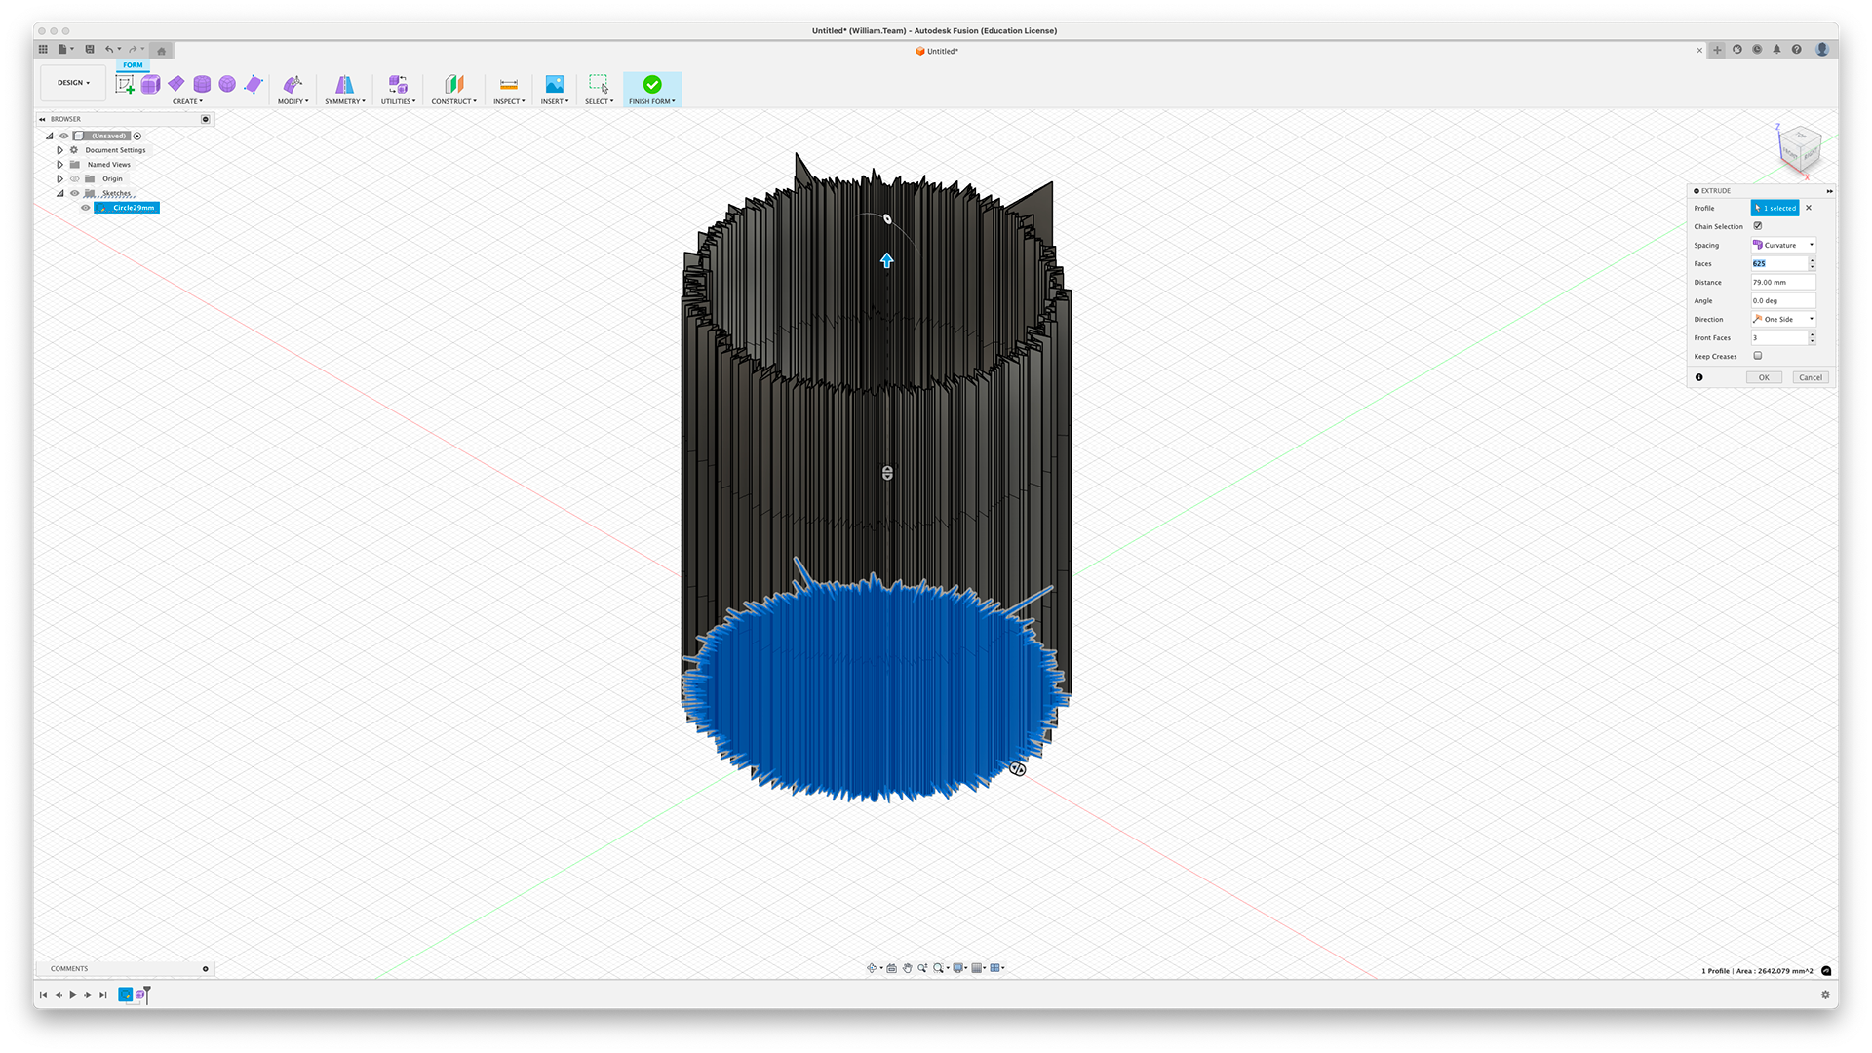Click the Faces 625 input field
Image resolution: width=1872 pixels, height=1053 pixels.
1779,263
